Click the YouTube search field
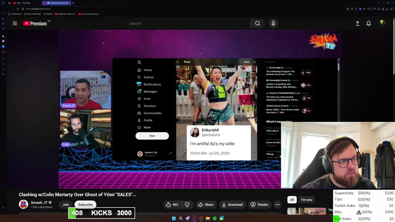The width and height of the screenshot is (395, 222). coord(188,23)
